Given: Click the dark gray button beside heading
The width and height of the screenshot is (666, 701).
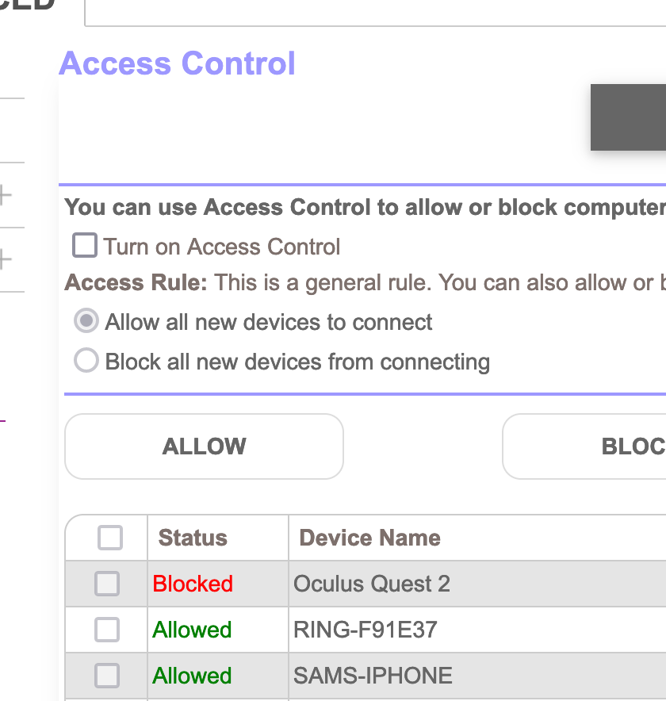Looking at the screenshot, I should coord(628,117).
